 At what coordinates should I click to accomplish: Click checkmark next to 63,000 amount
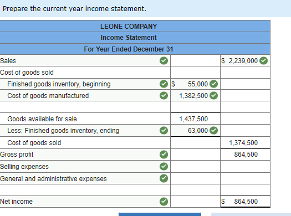[x=213, y=130]
